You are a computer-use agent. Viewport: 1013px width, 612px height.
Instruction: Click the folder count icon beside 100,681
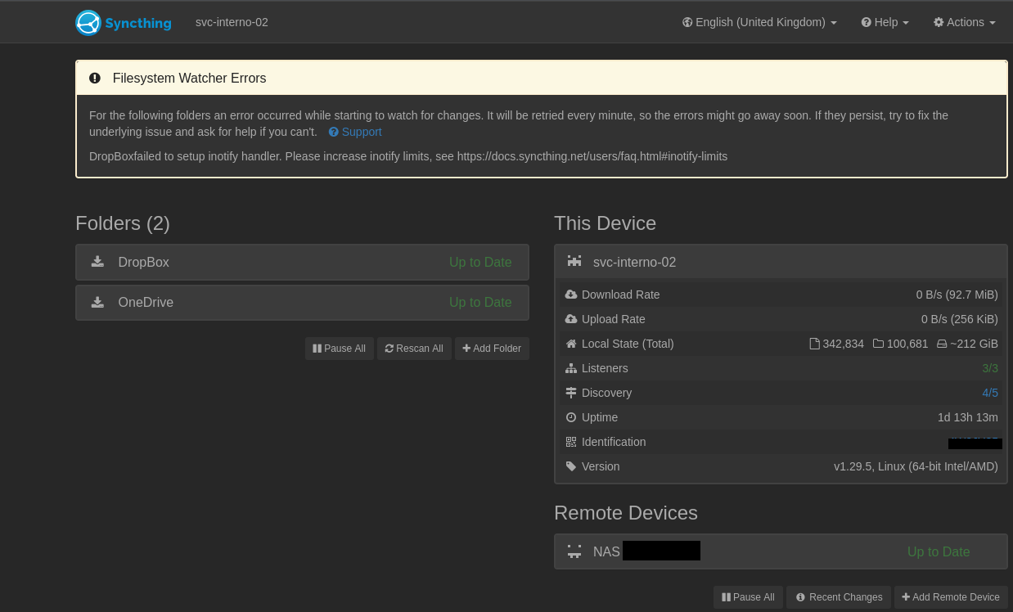(x=878, y=344)
